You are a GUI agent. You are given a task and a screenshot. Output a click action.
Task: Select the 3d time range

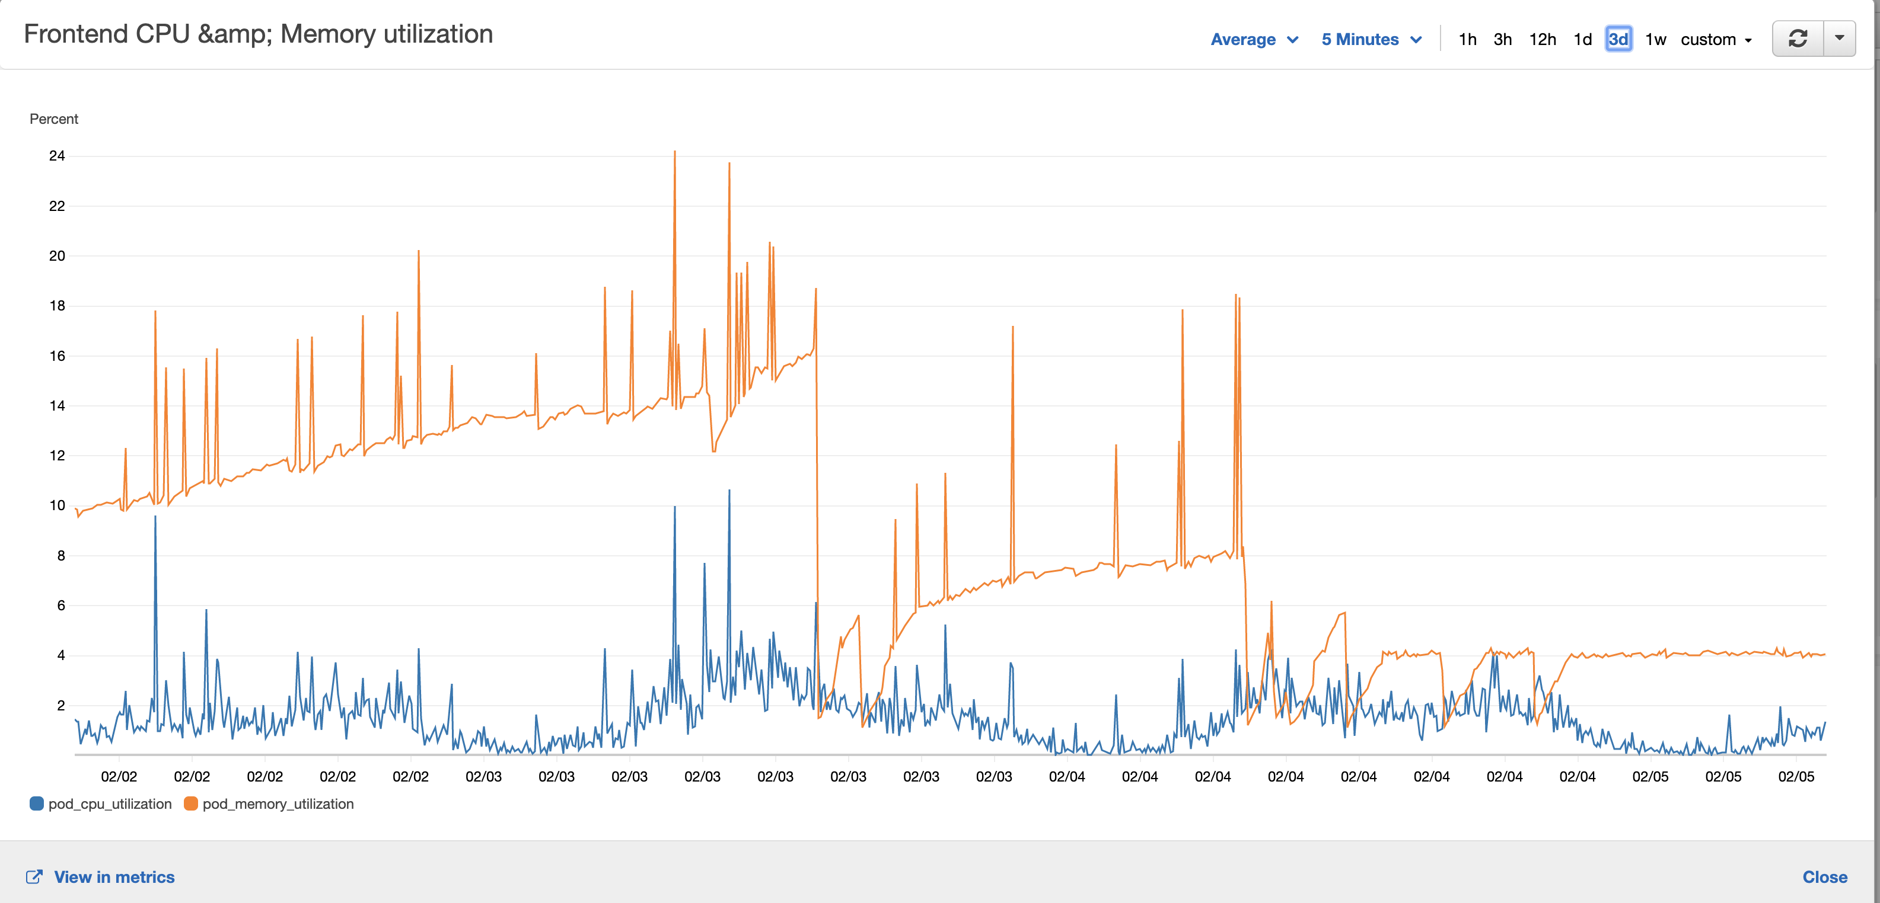click(x=1618, y=39)
